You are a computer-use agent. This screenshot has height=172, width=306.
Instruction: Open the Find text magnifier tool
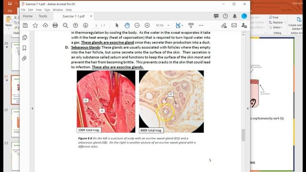[x=66, y=25]
